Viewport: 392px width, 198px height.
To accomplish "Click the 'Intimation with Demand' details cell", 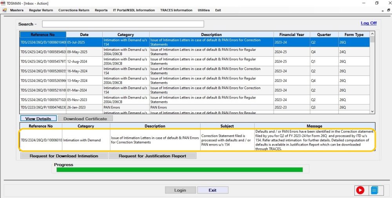I will pyautogui.click(x=86, y=140).
